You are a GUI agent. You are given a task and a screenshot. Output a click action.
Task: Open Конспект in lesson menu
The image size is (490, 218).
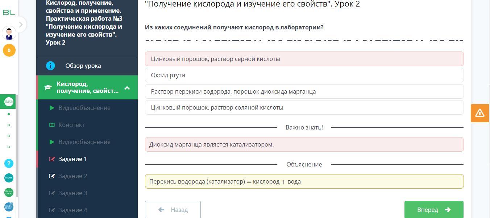[71, 125]
